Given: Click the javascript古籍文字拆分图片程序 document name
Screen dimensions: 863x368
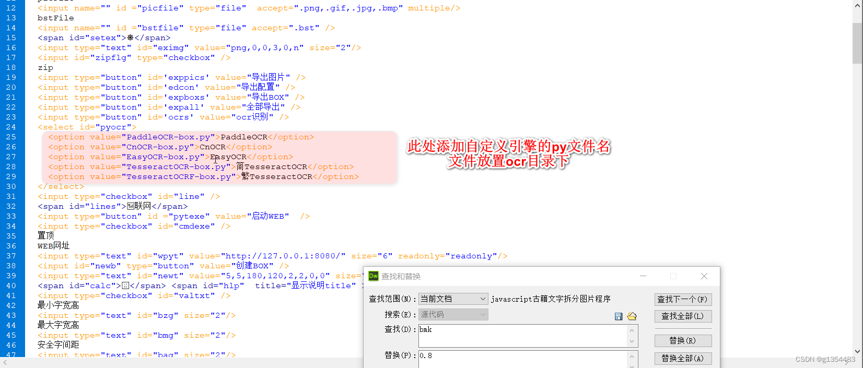Looking at the screenshot, I should click(x=551, y=299).
